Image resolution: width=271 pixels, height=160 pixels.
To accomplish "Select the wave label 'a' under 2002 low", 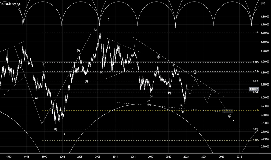I will (65, 134).
